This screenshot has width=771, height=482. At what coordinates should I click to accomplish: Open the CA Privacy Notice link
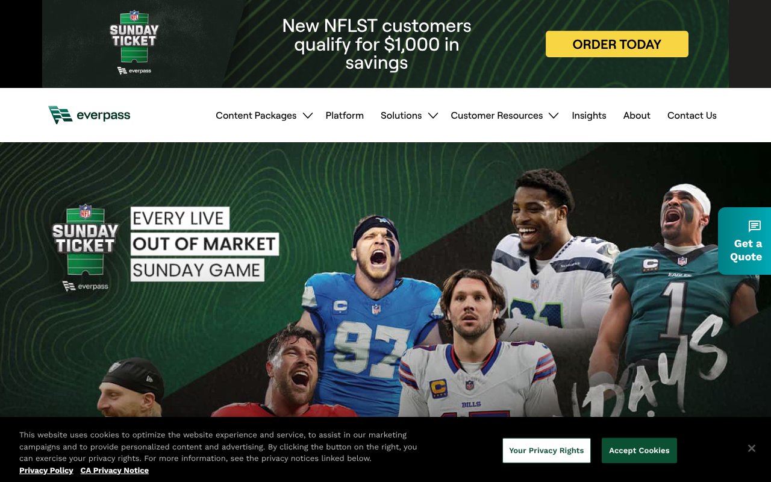114,470
